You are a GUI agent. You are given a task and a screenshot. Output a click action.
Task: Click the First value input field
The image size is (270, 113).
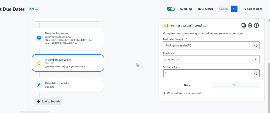(208, 45)
